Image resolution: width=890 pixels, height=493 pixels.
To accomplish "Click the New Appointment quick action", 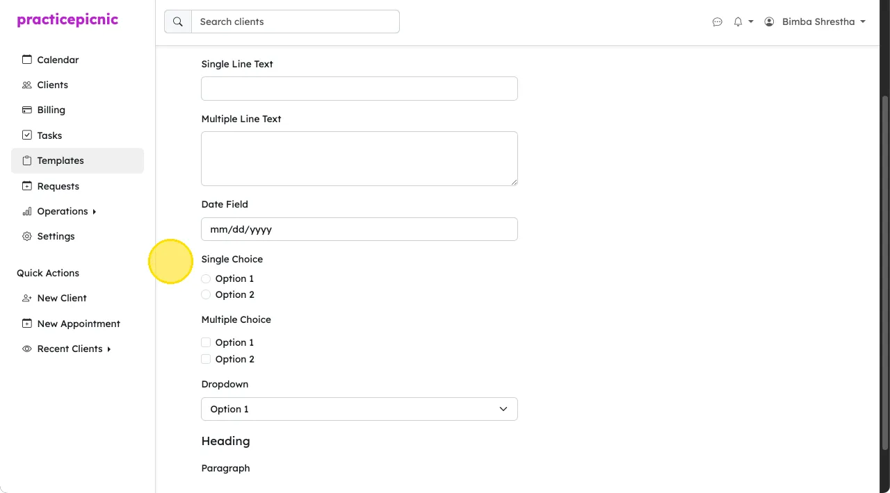I will click(78, 324).
